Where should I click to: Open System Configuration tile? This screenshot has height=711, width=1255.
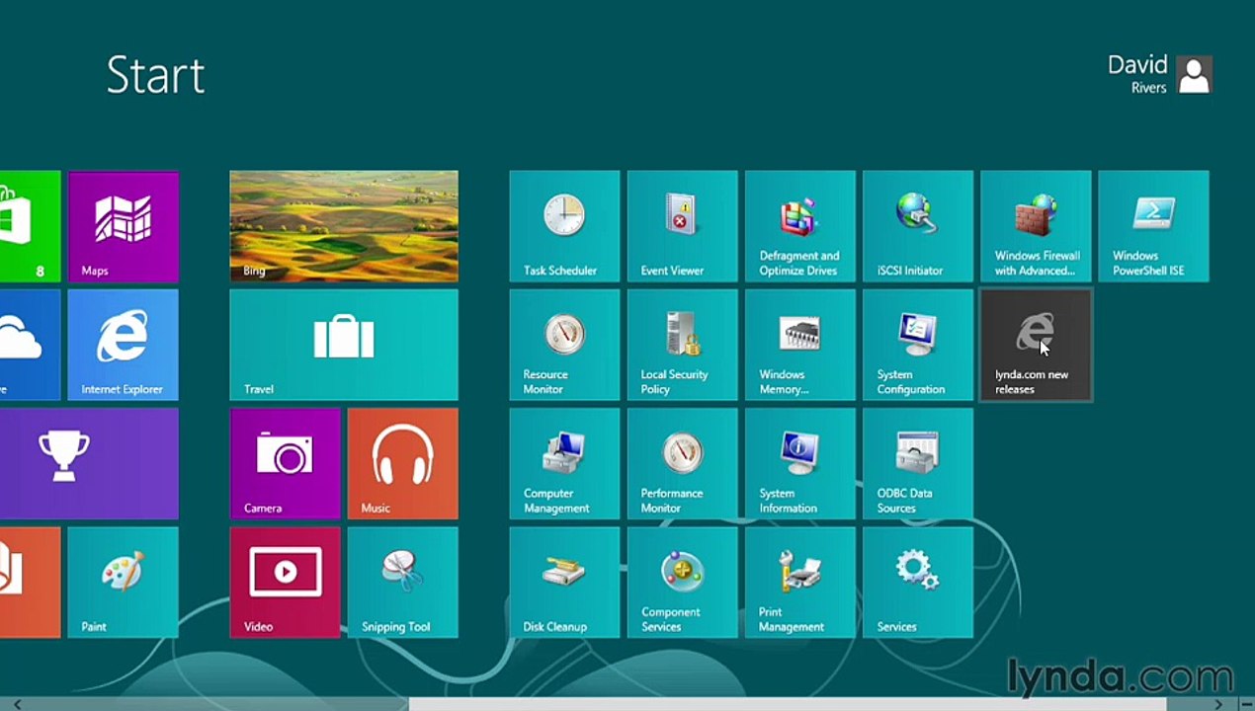coord(917,345)
